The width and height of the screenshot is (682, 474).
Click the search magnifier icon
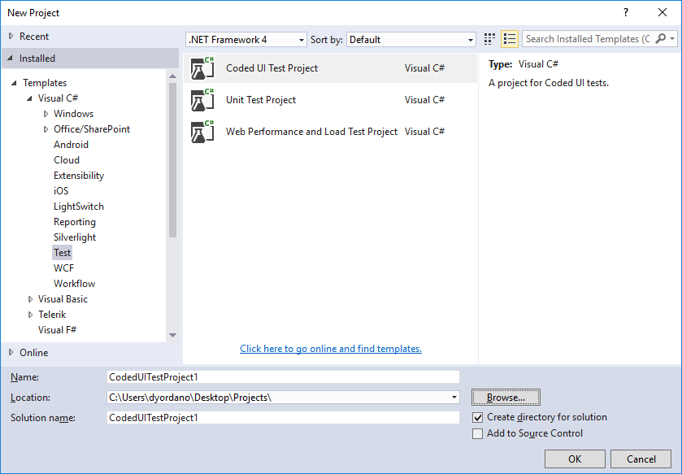pyautogui.click(x=660, y=39)
